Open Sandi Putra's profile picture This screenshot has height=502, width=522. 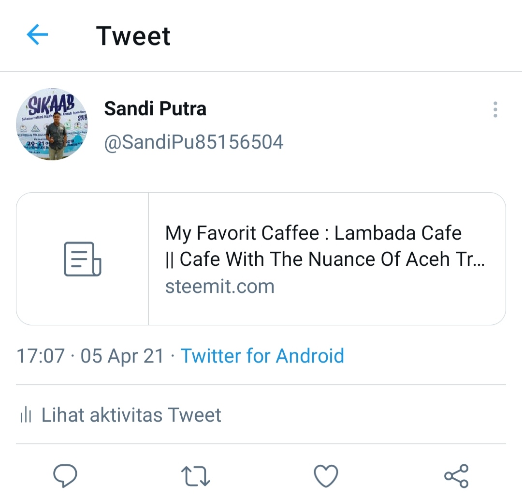pyautogui.click(x=52, y=124)
